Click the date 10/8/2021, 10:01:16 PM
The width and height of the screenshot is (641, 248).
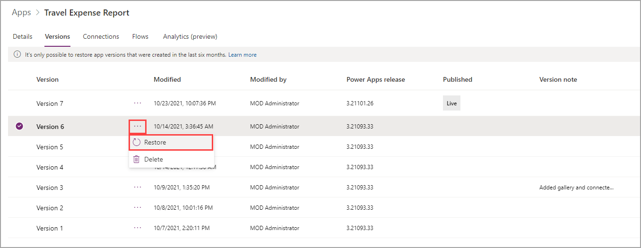pyautogui.click(x=183, y=207)
